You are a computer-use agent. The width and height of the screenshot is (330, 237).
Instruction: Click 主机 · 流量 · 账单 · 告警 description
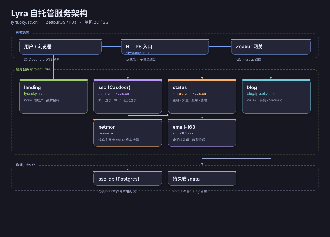(x=190, y=100)
